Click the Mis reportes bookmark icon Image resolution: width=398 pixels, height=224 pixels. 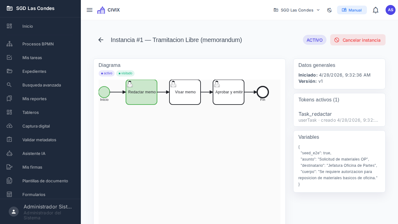tap(9, 99)
